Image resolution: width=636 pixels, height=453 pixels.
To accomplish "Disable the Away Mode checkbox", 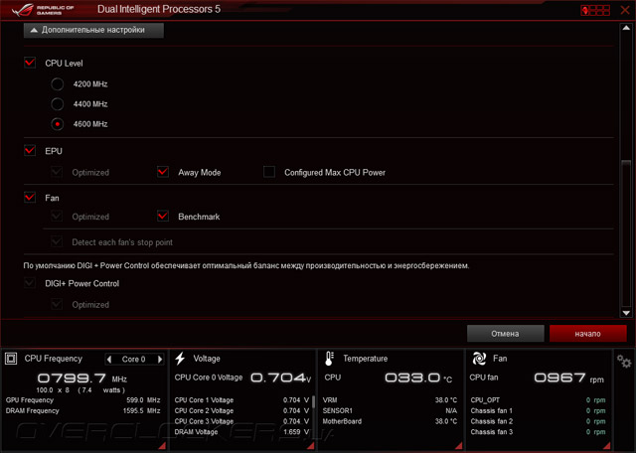I will click(163, 172).
